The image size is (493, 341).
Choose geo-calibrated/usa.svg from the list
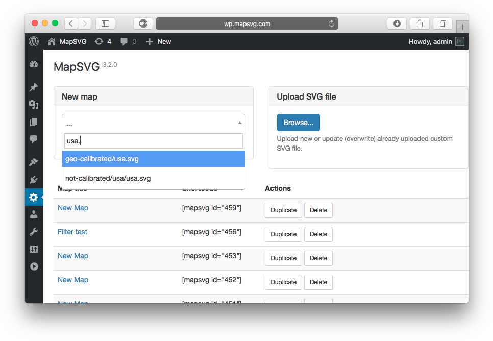[x=154, y=159]
